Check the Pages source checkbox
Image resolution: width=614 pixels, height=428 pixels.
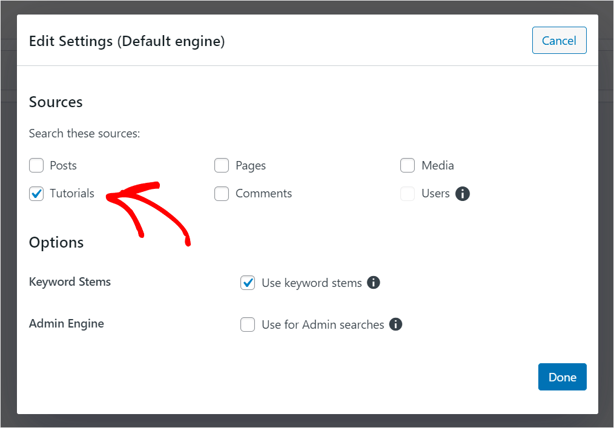click(x=222, y=165)
